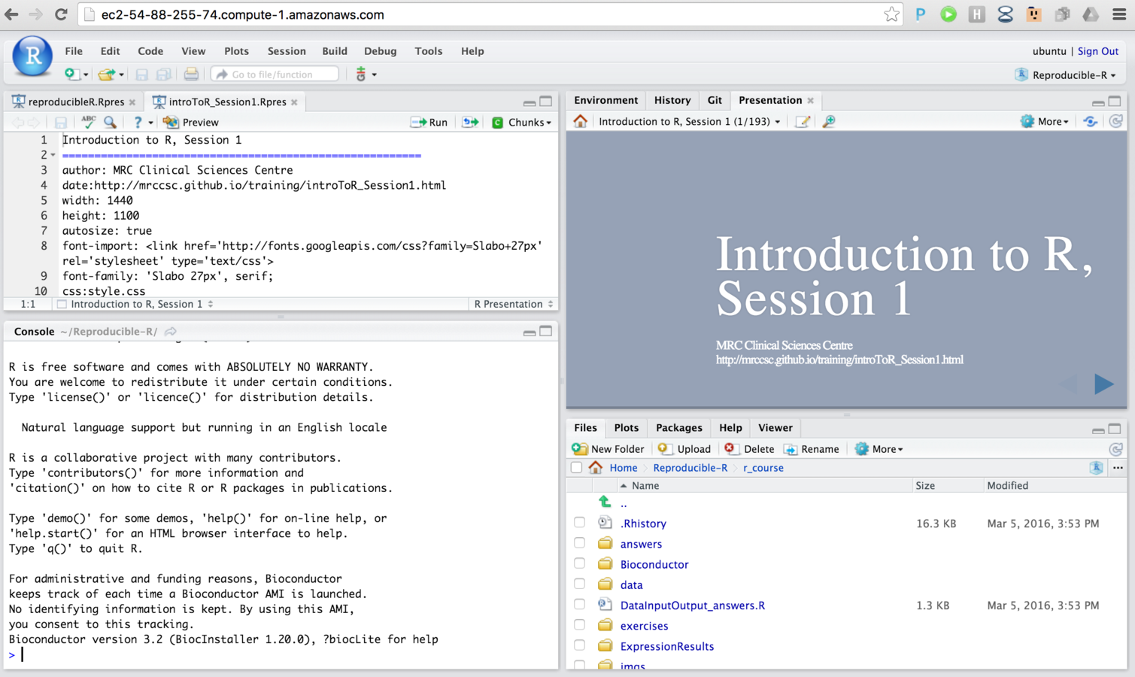Click the Sign Out link
The image size is (1135, 677).
(1097, 51)
